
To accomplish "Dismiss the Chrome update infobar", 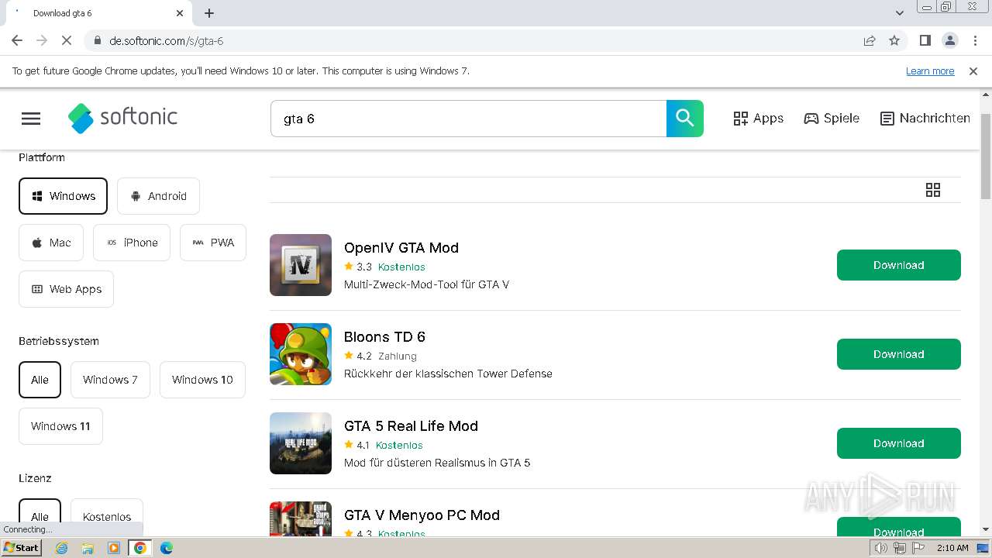I will click(973, 71).
